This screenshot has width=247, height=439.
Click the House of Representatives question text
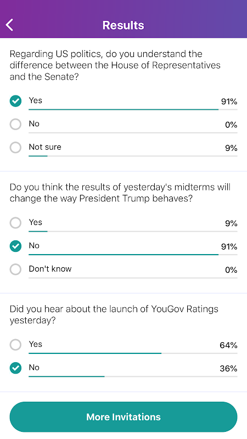(x=115, y=65)
